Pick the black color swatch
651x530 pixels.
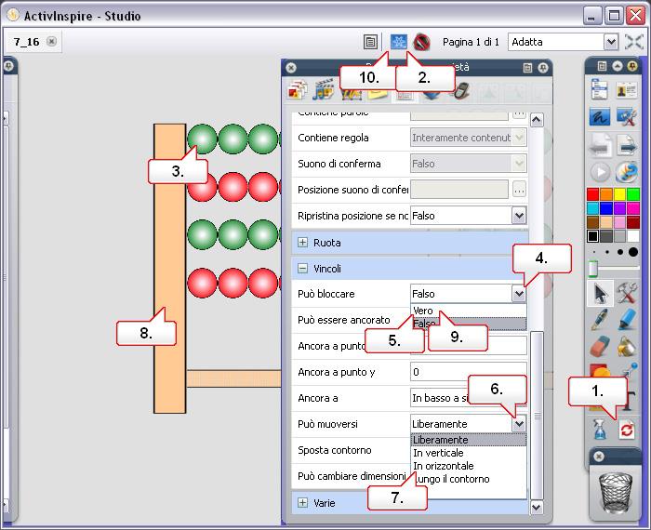coord(593,236)
